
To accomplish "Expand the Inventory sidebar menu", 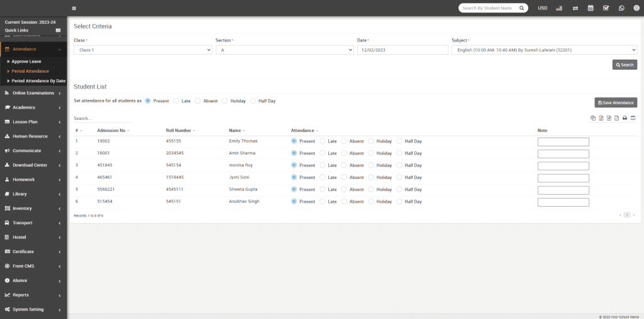I will point(33,208).
